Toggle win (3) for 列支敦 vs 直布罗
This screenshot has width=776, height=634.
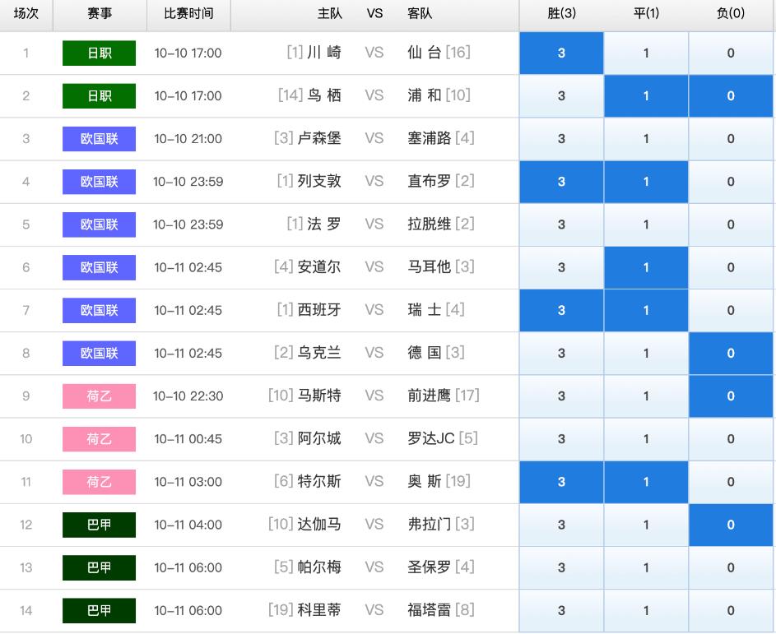561,182
